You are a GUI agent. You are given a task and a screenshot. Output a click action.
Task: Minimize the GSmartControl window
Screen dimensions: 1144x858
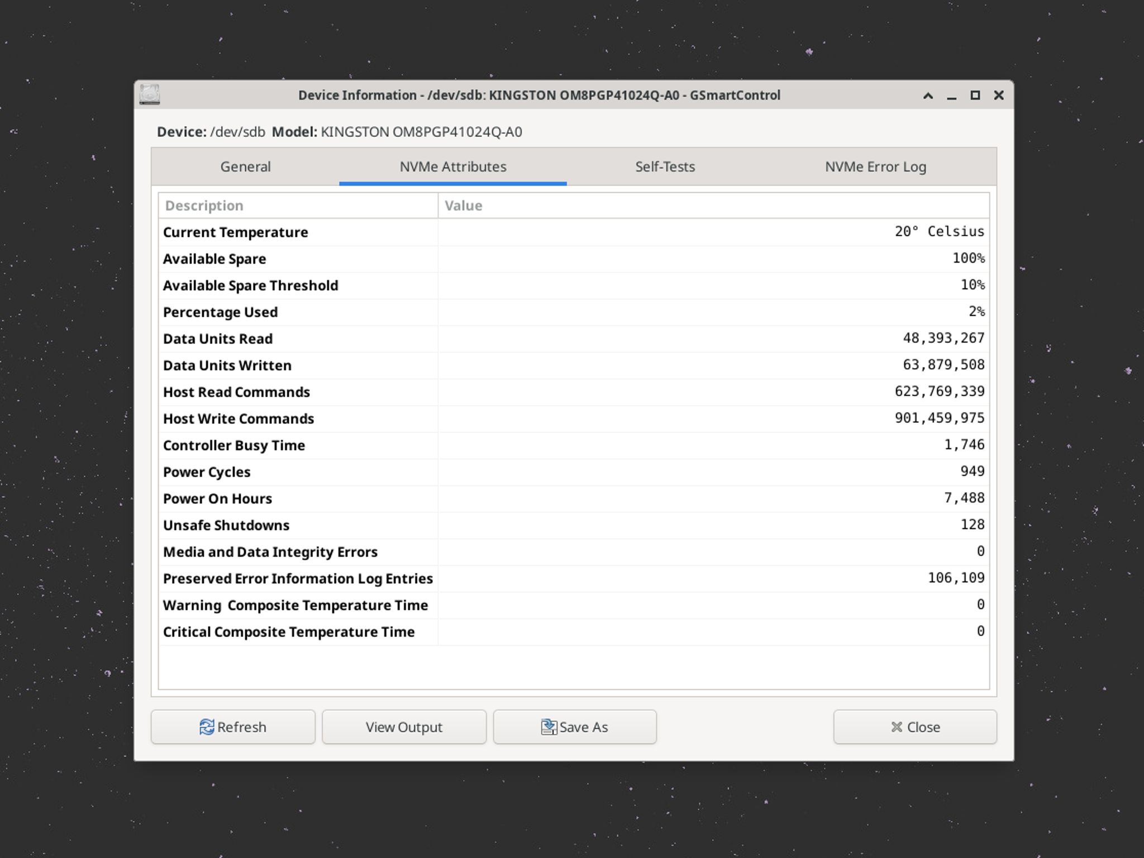click(x=952, y=96)
